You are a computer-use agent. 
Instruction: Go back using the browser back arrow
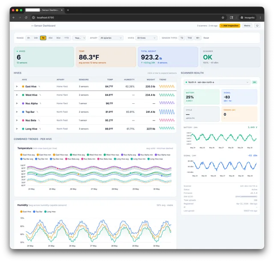[x=14, y=18]
